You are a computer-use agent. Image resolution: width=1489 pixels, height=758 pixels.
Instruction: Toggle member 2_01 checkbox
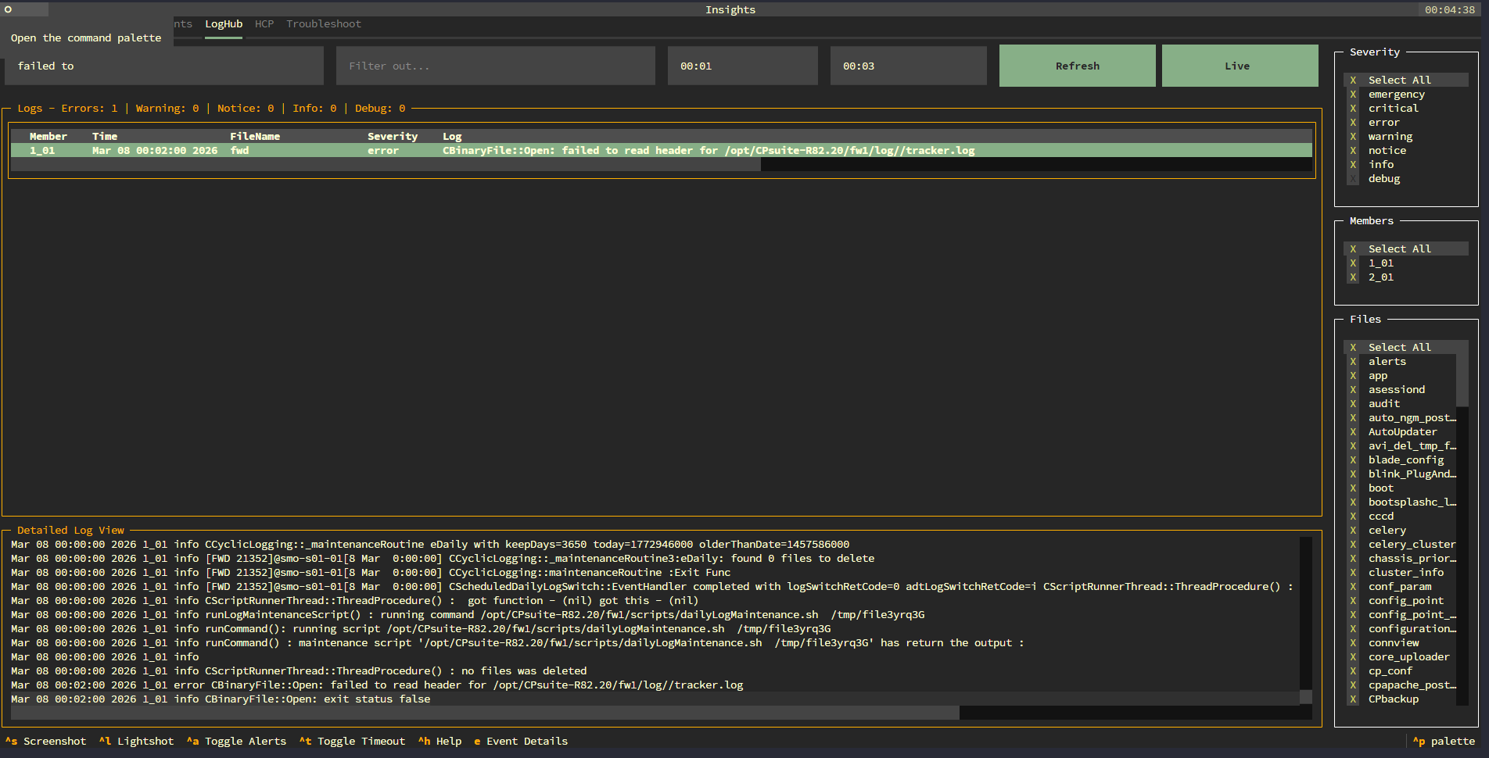tap(1353, 277)
